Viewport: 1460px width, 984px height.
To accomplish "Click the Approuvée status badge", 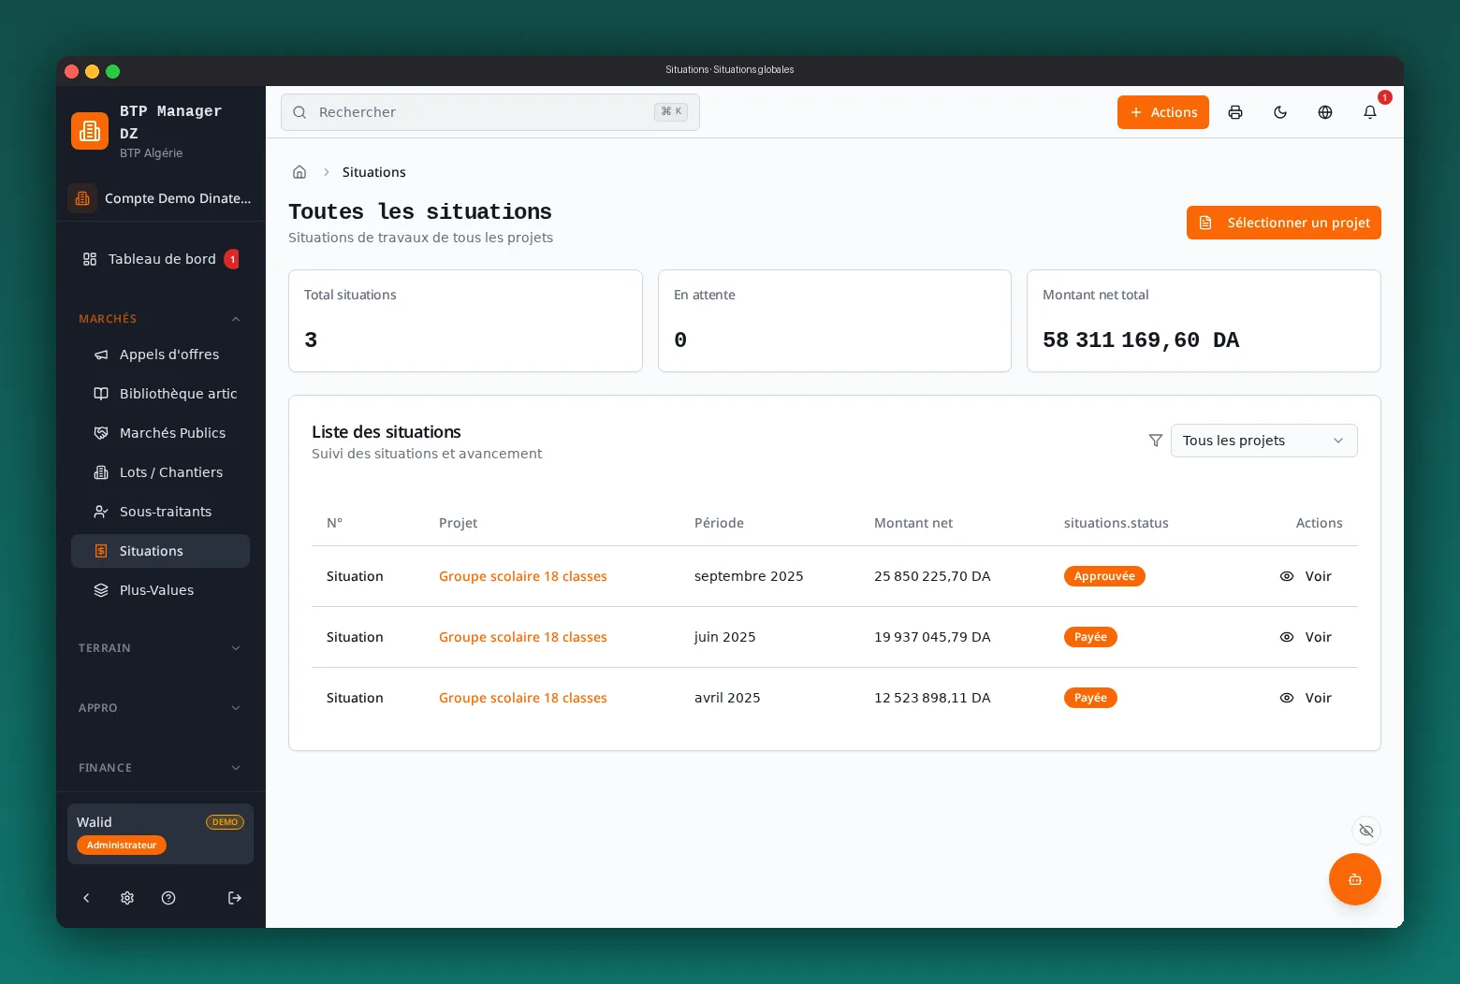I will tap(1104, 576).
